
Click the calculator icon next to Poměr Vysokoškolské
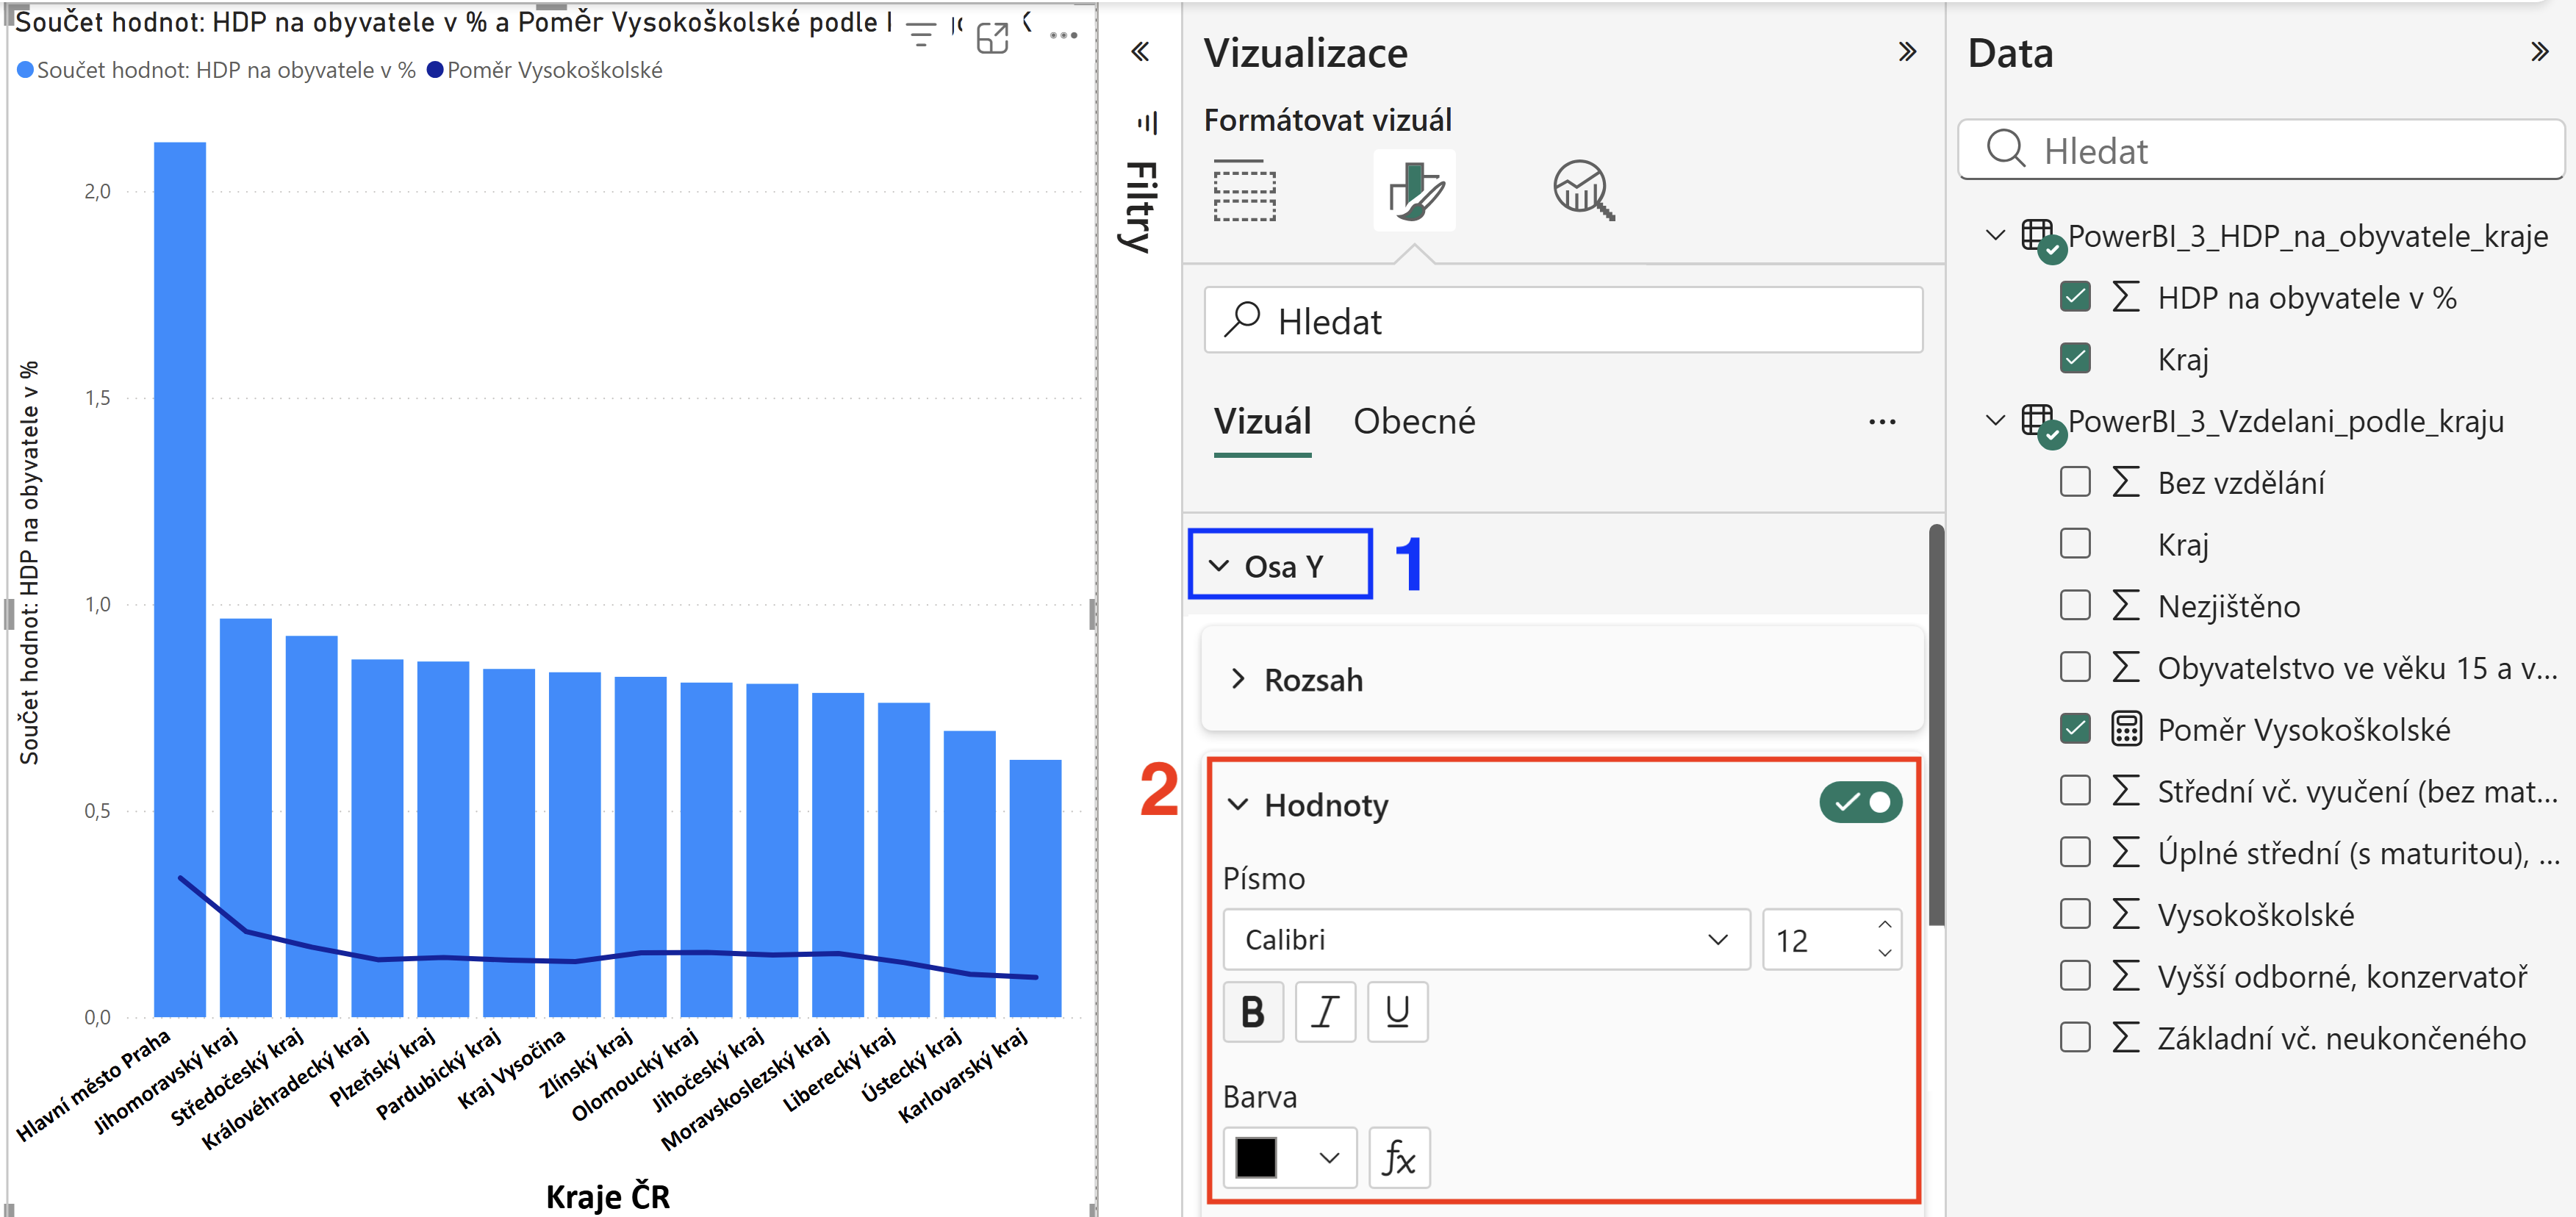tap(2126, 729)
